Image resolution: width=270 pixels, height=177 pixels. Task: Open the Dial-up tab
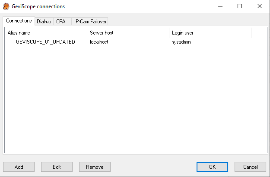[x=44, y=21]
